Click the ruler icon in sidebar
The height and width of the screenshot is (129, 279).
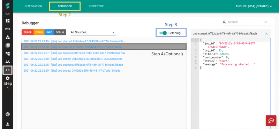click(x=8, y=29)
